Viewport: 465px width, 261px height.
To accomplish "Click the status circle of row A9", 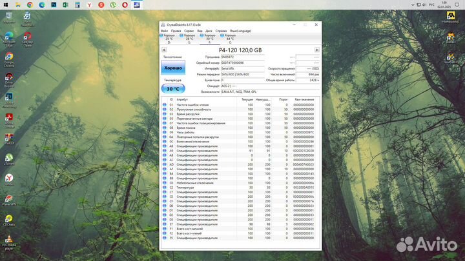I will (165, 151).
